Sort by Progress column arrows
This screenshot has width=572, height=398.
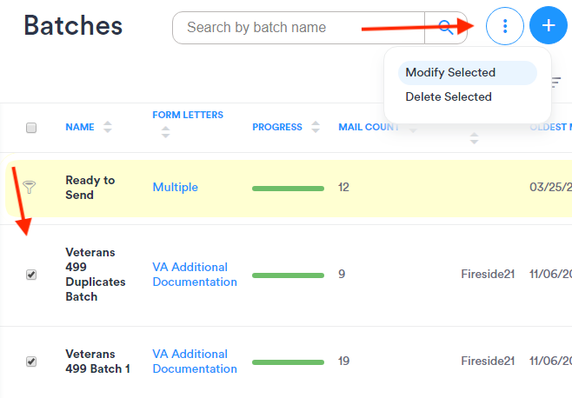(x=316, y=127)
